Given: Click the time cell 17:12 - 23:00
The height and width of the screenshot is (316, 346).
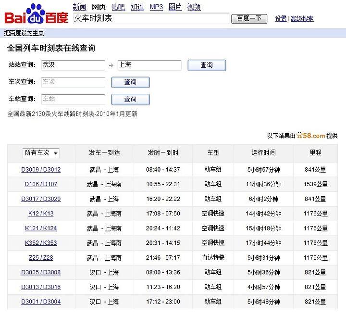Looking at the screenshot, I should tap(163, 302).
